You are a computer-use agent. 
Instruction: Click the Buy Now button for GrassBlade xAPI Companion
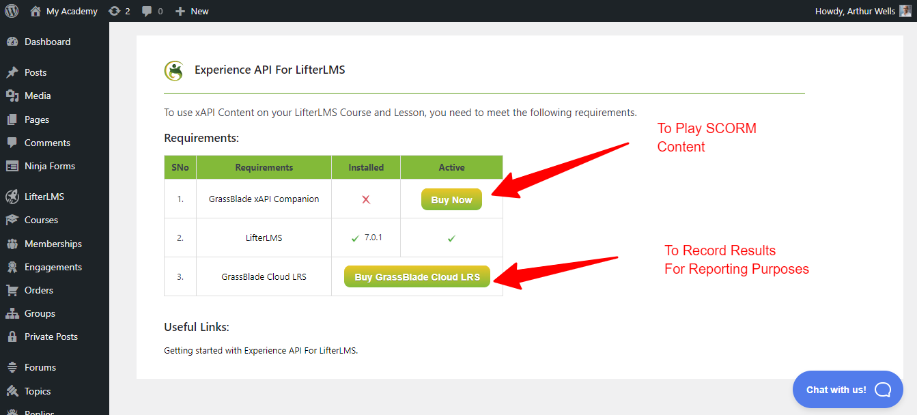click(x=451, y=199)
